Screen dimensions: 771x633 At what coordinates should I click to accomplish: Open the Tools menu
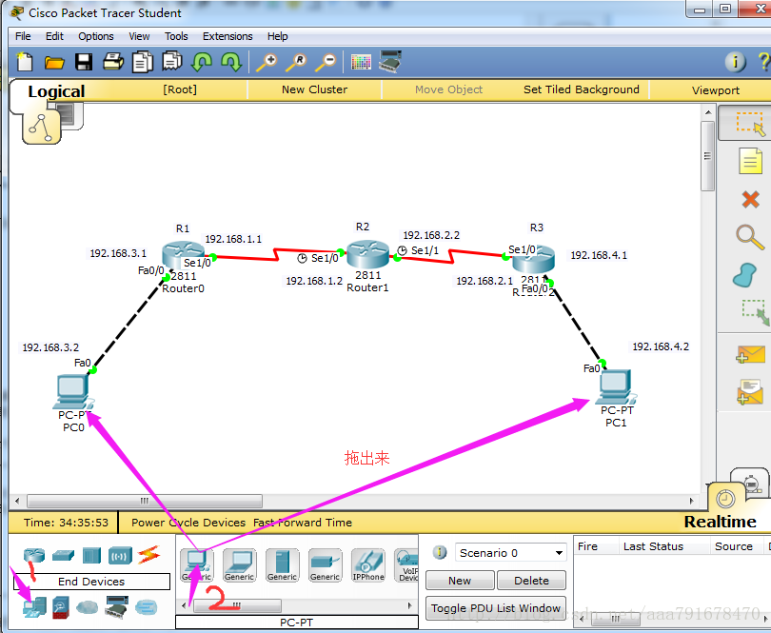pos(176,36)
